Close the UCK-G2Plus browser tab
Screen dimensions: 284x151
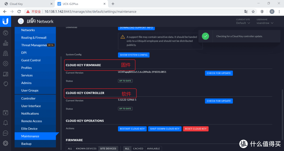point(104,4)
